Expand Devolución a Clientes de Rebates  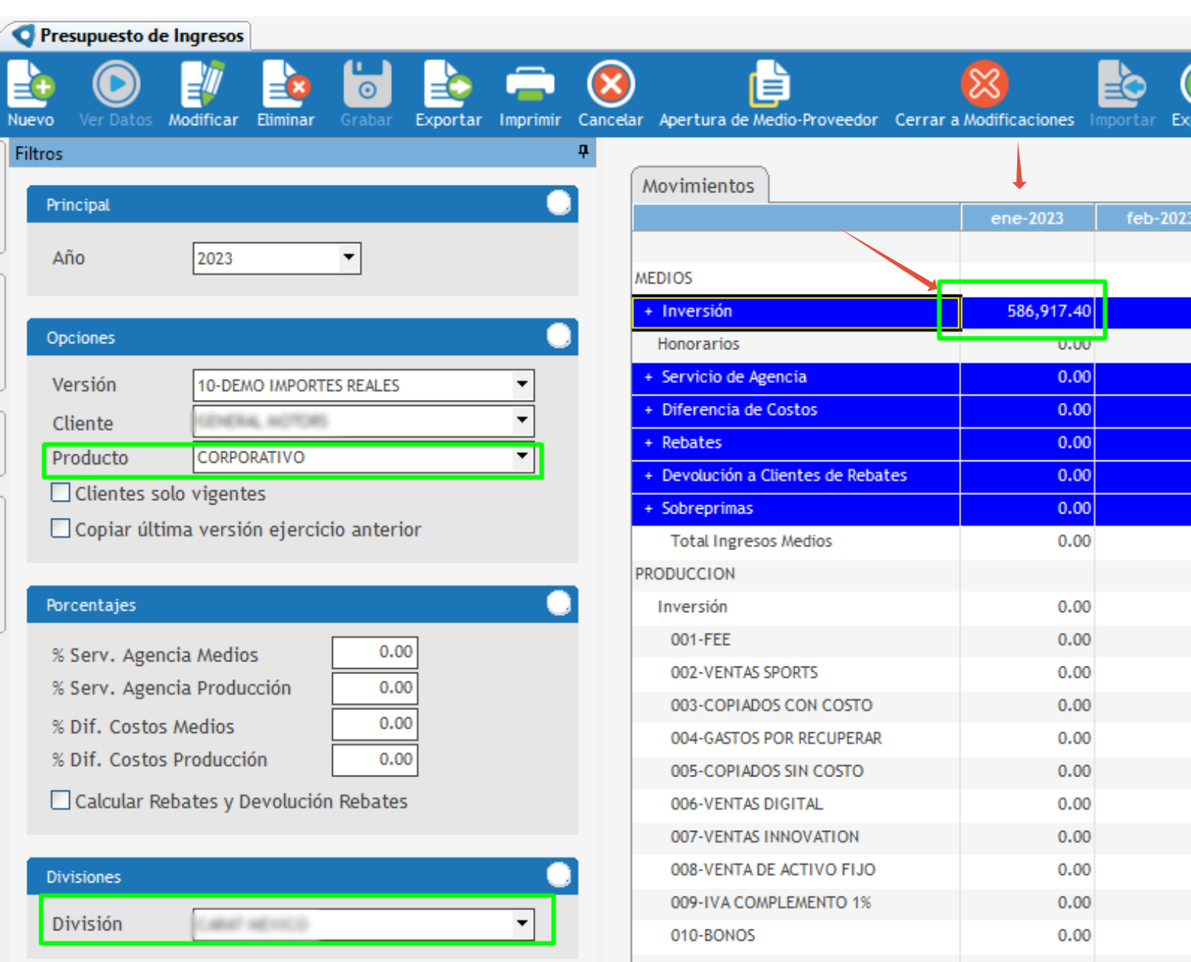[x=648, y=476]
